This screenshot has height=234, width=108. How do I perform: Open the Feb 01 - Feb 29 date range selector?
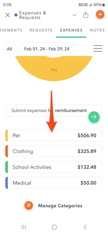click(x=47, y=49)
